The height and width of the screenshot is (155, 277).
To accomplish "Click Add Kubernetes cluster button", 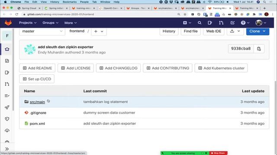I will pyautogui.click(x=221, y=68).
